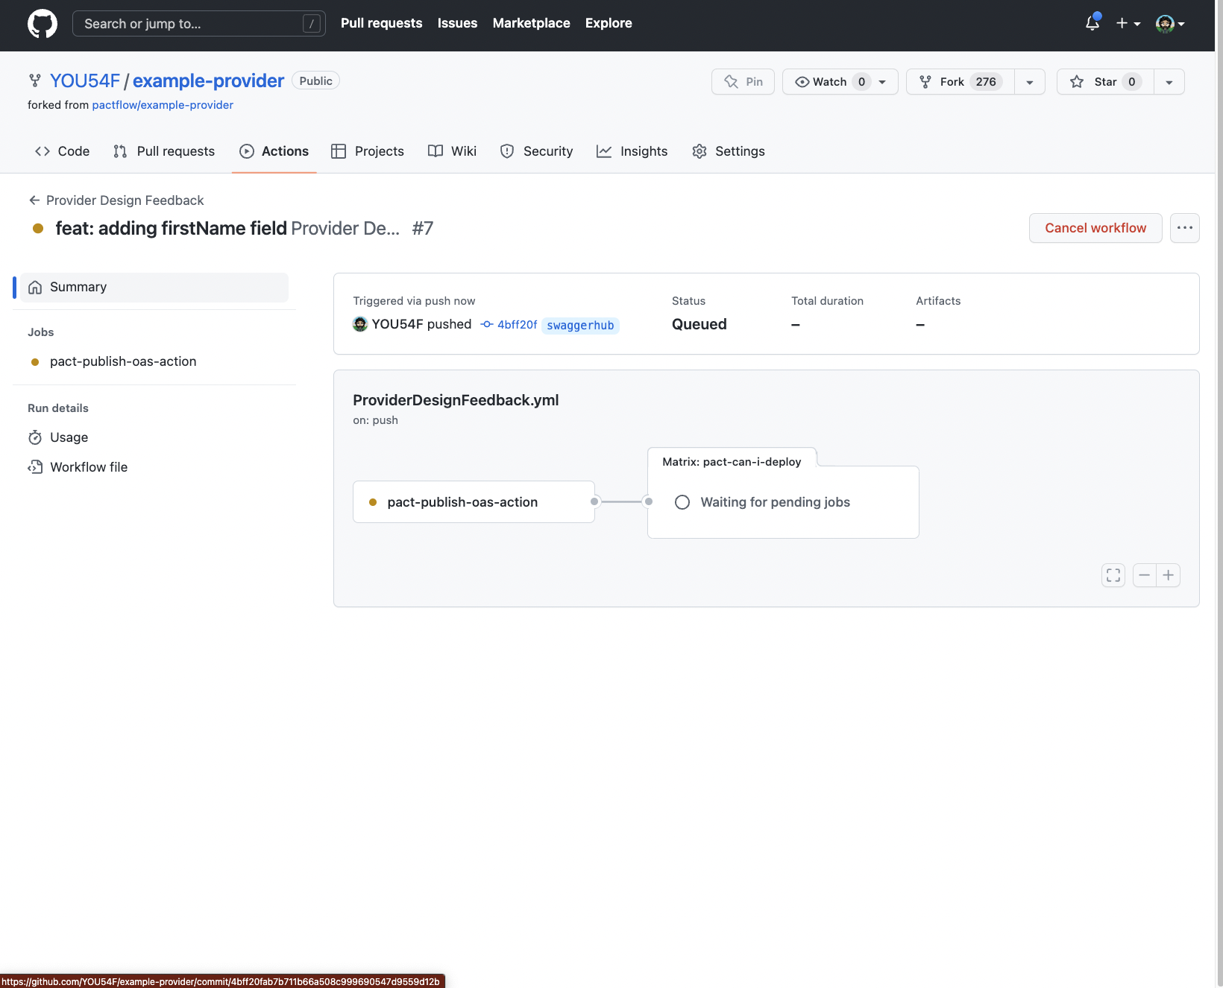Expand the Watch notifications dropdown
This screenshot has width=1223, height=988.
(x=882, y=82)
